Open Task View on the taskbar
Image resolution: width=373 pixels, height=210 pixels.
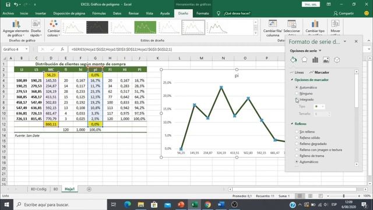[114, 205]
